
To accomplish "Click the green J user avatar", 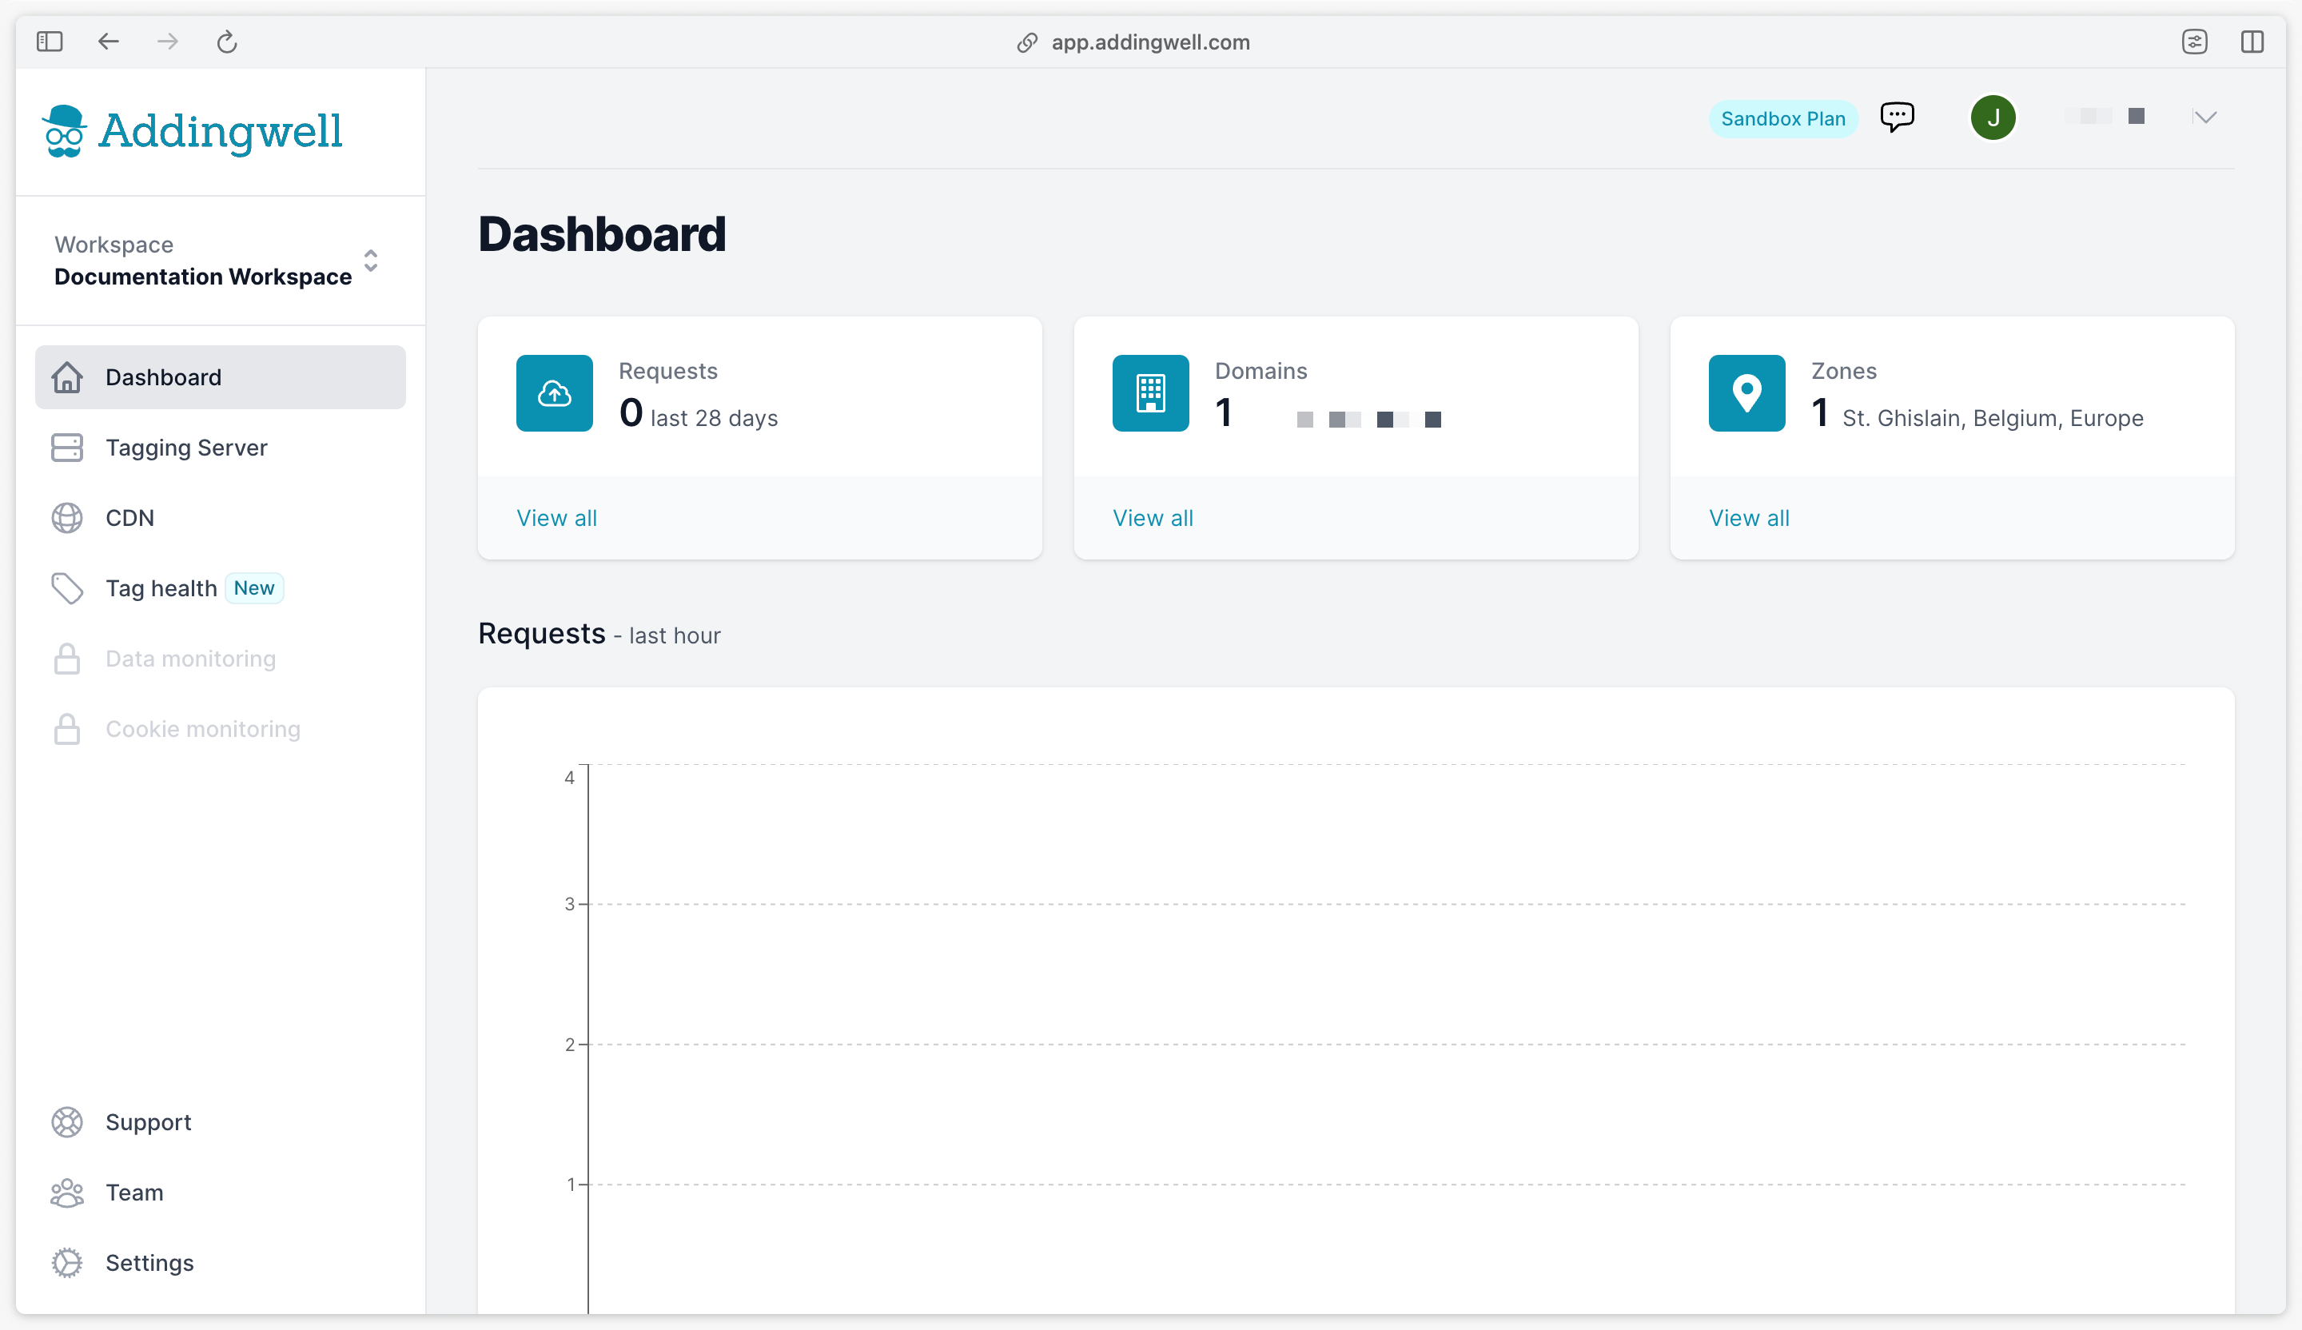I will tap(1993, 117).
